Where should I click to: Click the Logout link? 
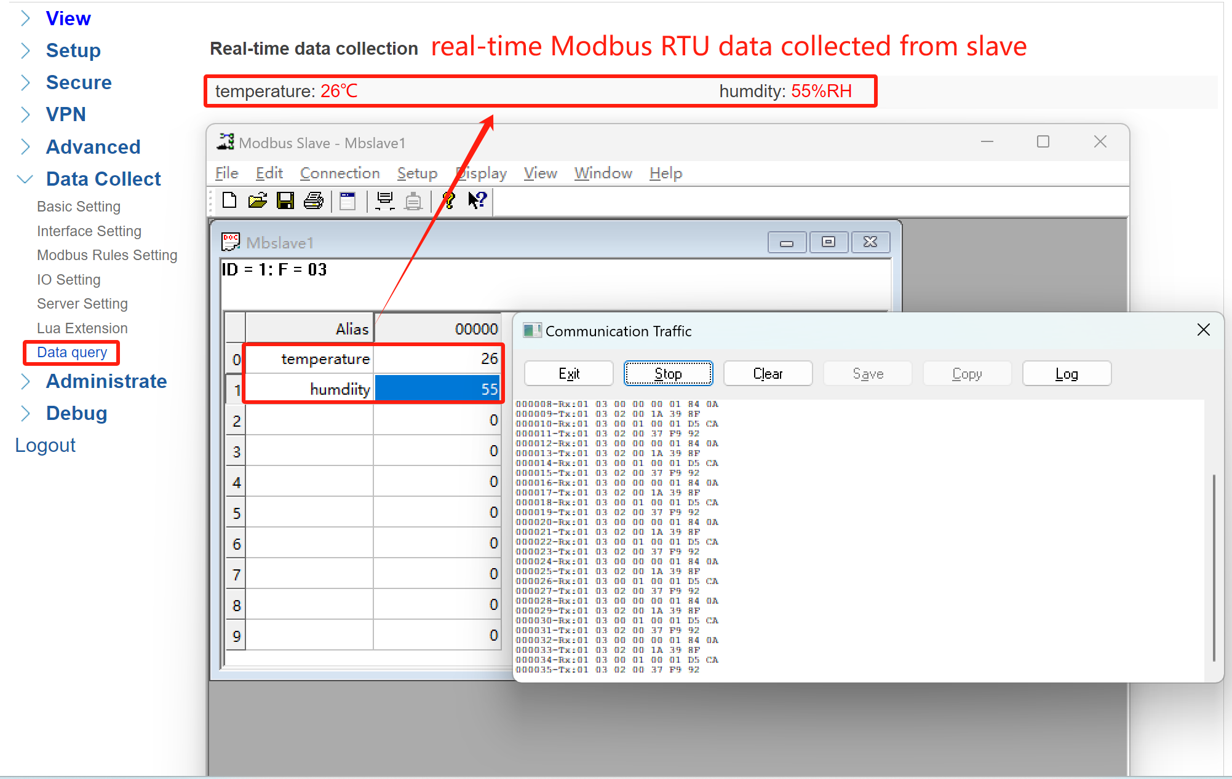pos(45,445)
